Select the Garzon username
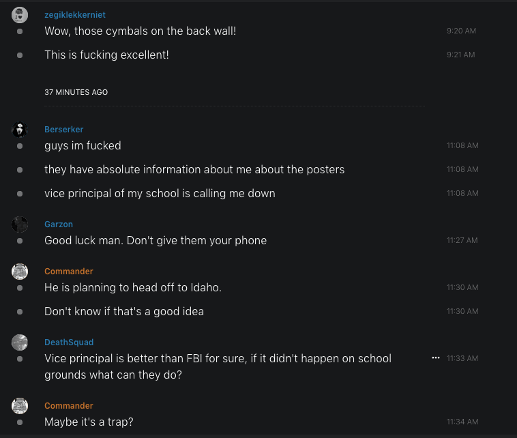Screen dimensions: 517x438 click(x=59, y=224)
